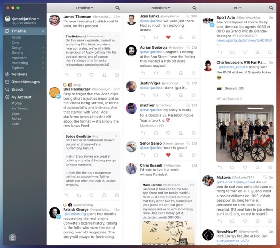280x248 pixels.
Task: Open @alanisnking link in Patrick George's tweet
Action: [75, 214]
